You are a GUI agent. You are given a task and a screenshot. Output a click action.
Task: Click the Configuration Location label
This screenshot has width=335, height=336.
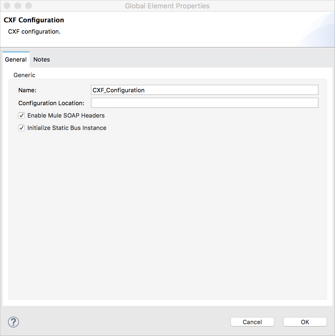point(51,103)
